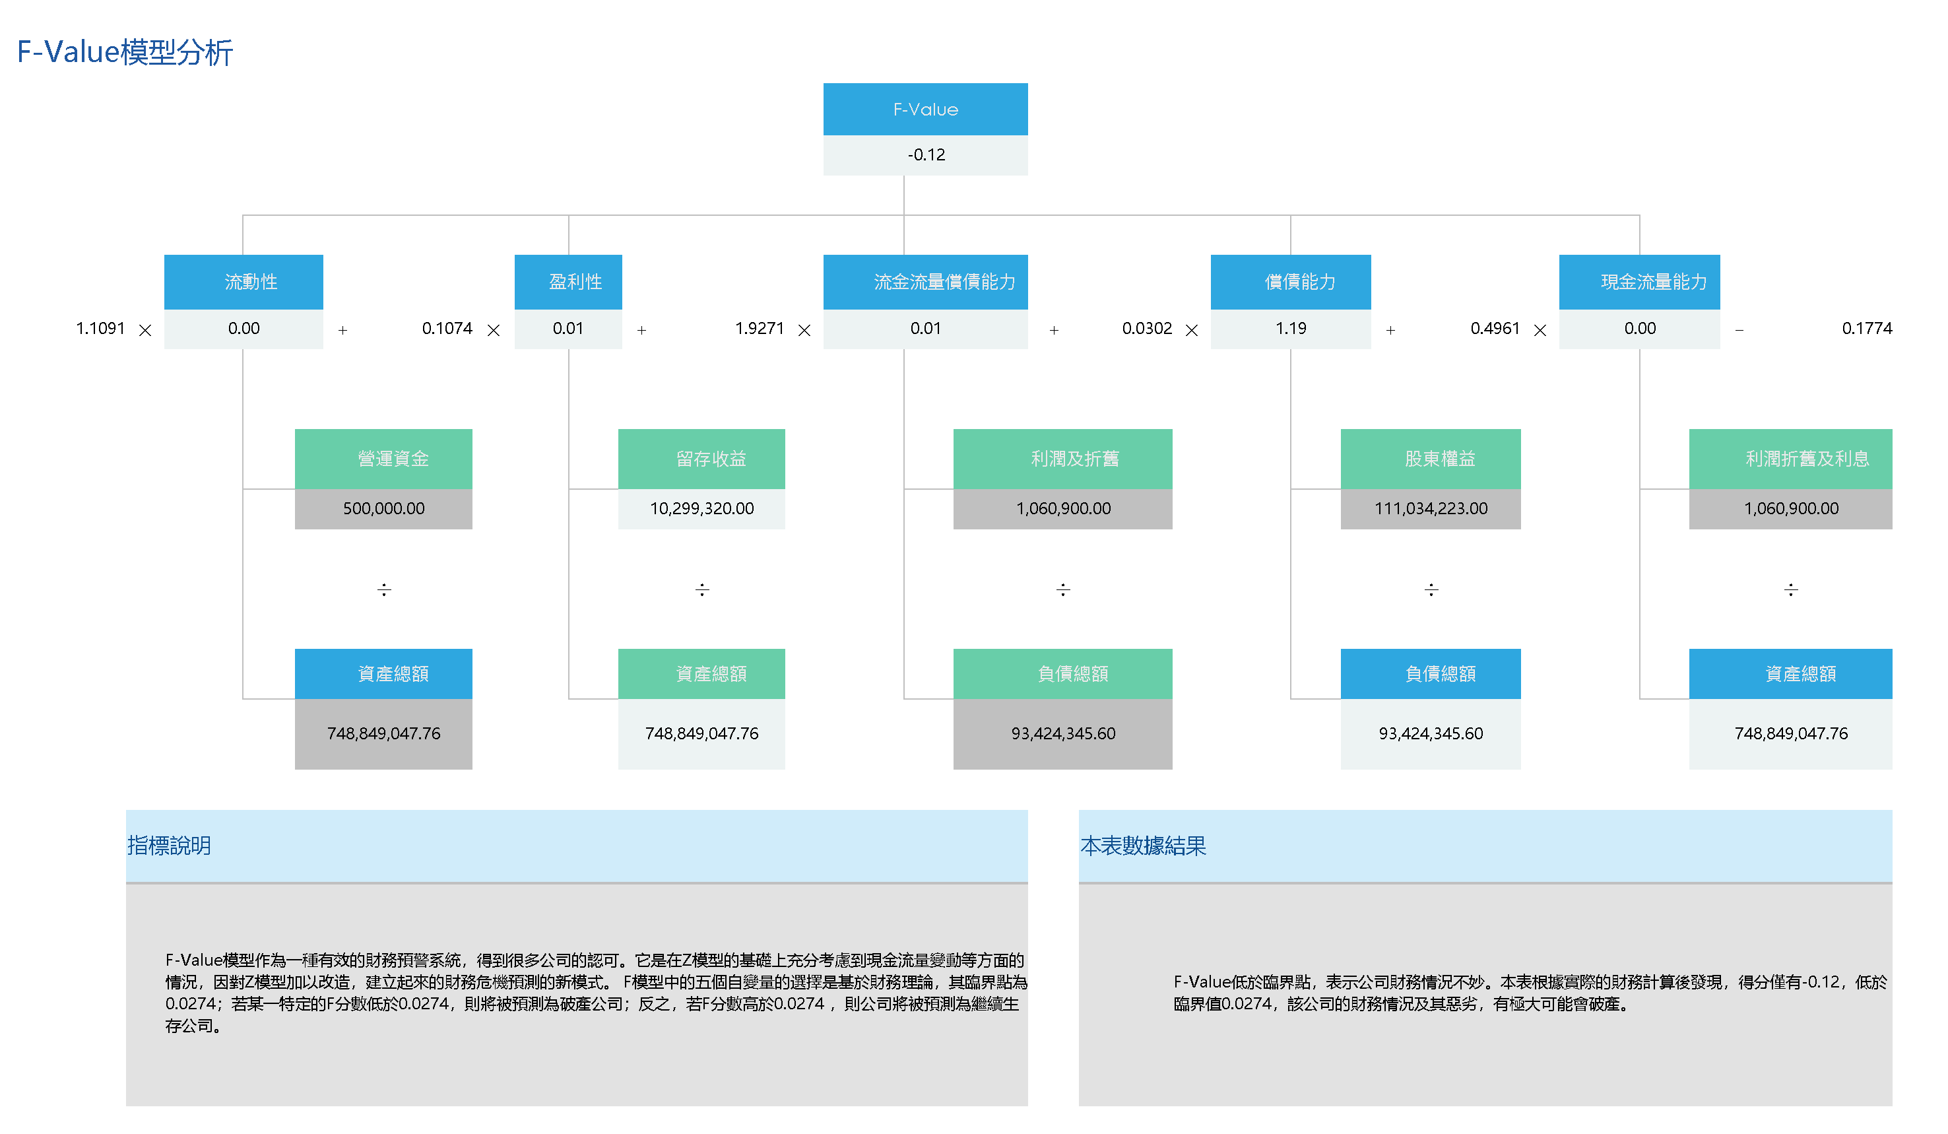Select the 營運資金 green box
This screenshot has width=1948, height=1134.
coord(383,459)
